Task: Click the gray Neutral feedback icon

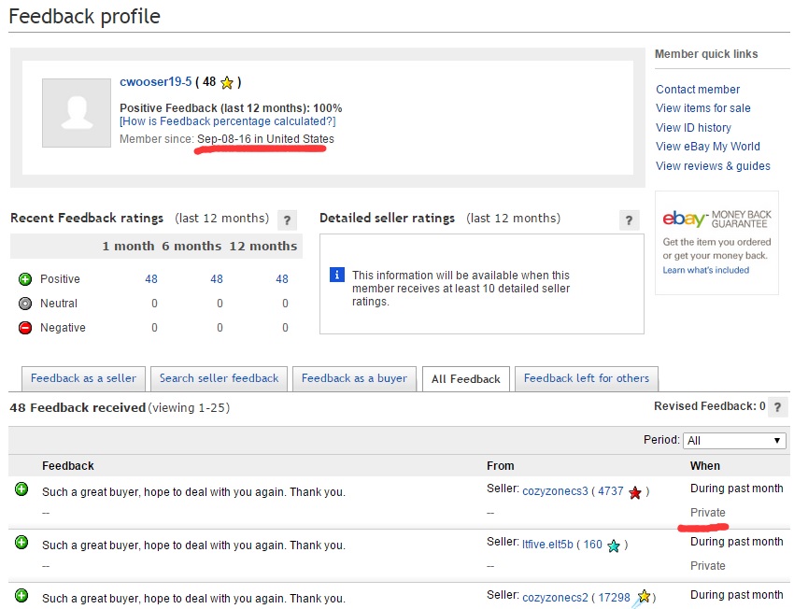Action: [x=25, y=304]
